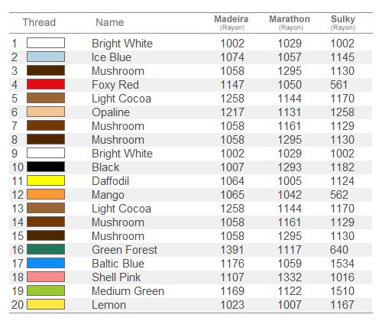Select the Black thread swatch in row 10

[46, 167]
